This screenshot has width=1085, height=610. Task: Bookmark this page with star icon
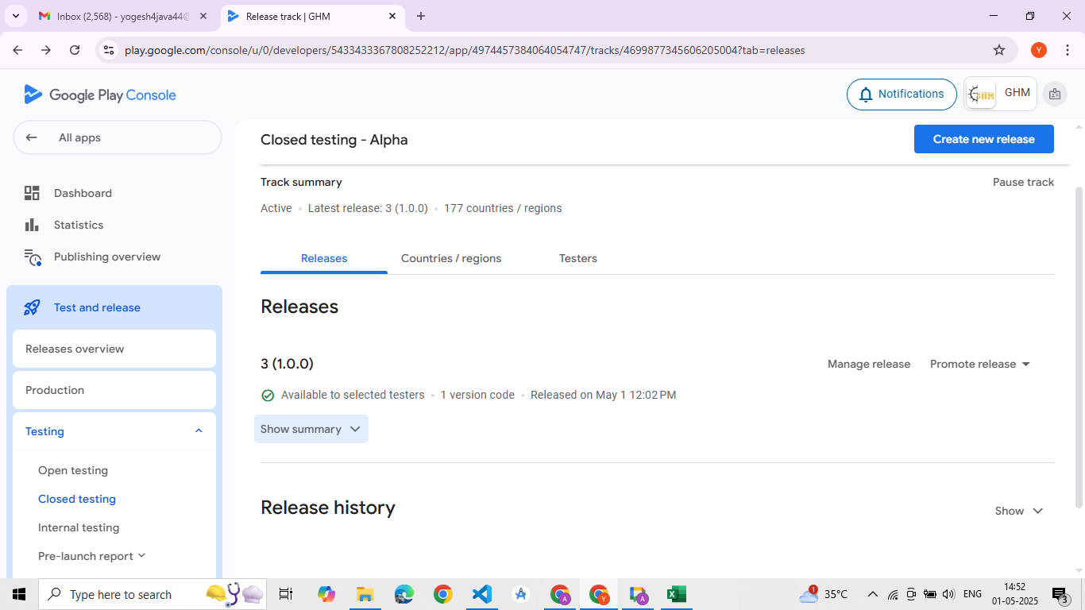pos(999,50)
